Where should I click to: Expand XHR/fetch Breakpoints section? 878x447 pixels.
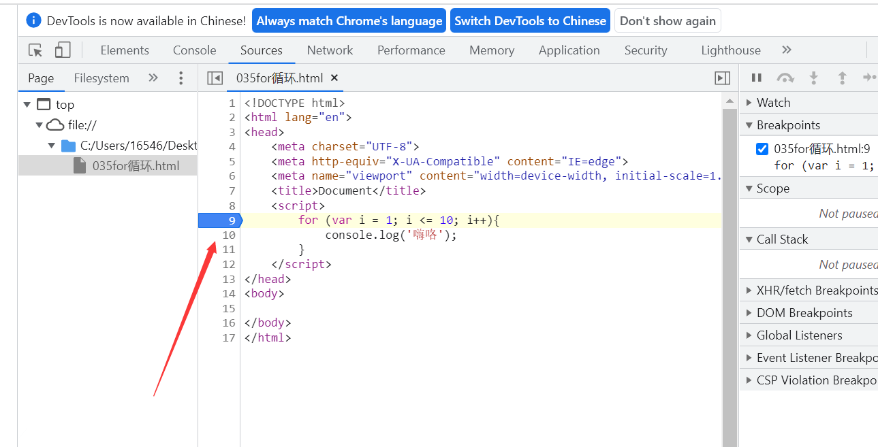[809, 291]
